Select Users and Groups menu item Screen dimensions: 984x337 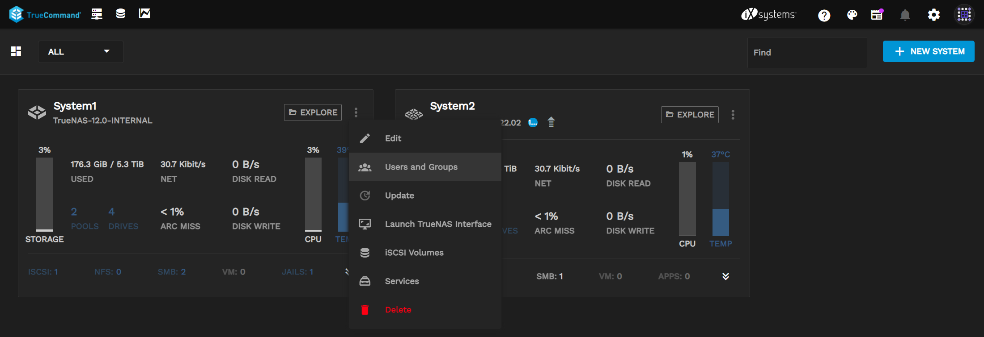(421, 167)
